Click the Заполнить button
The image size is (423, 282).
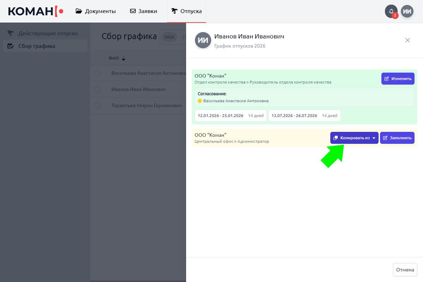(x=397, y=138)
